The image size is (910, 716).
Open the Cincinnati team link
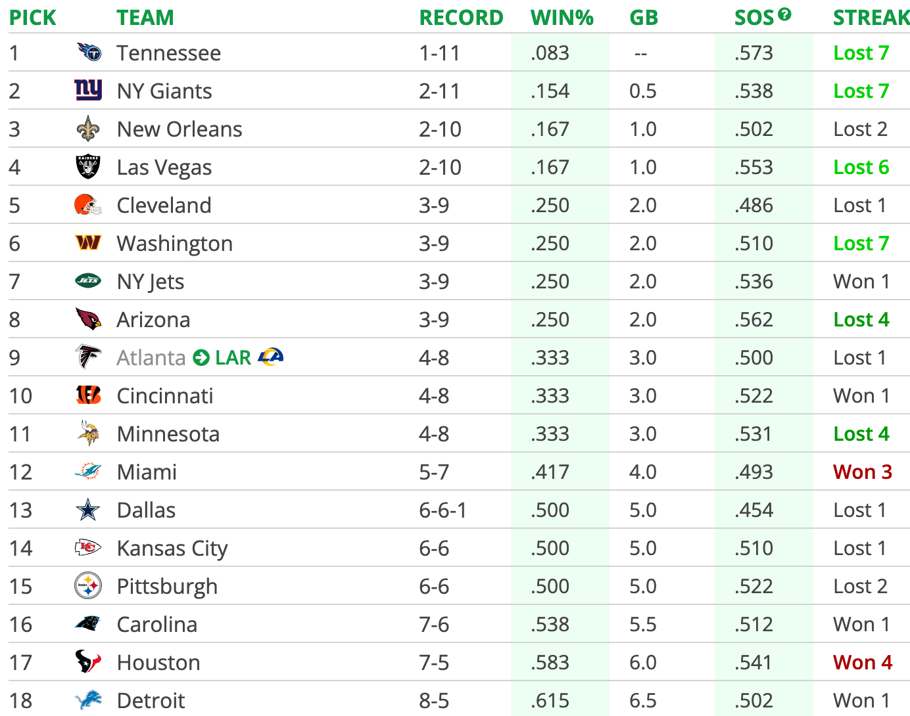click(165, 396)
